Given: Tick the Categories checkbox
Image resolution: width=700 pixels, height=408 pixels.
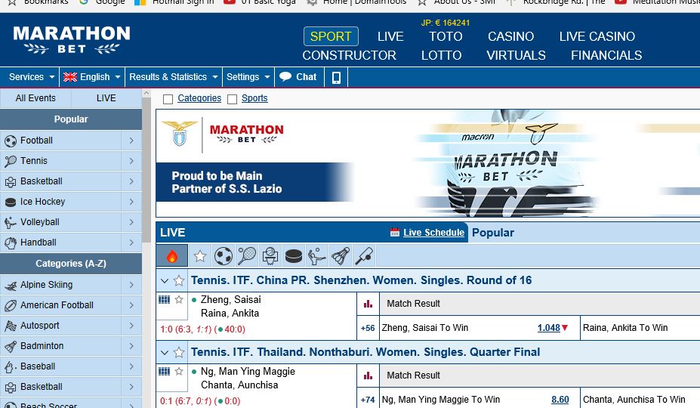Looking at the screenshot, I should coord(168,99).
